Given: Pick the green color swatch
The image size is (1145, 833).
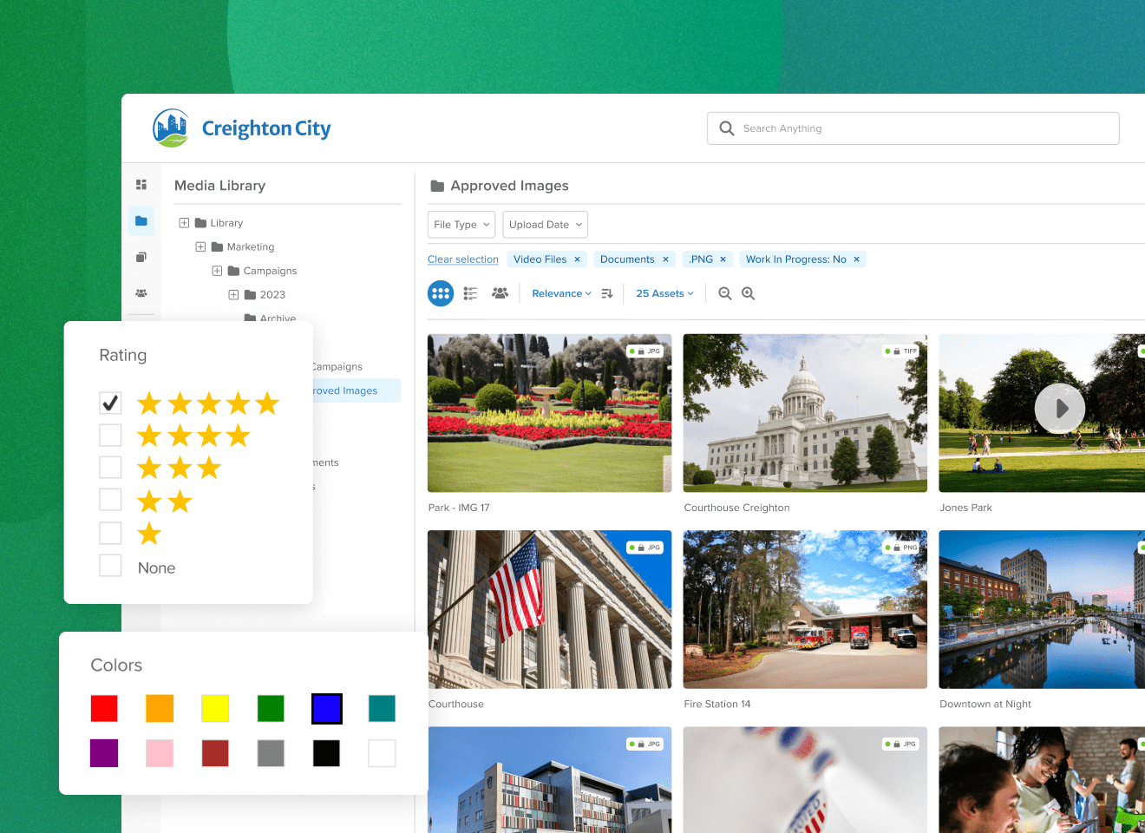Looking at the screenshot, I should click(271, 708).
